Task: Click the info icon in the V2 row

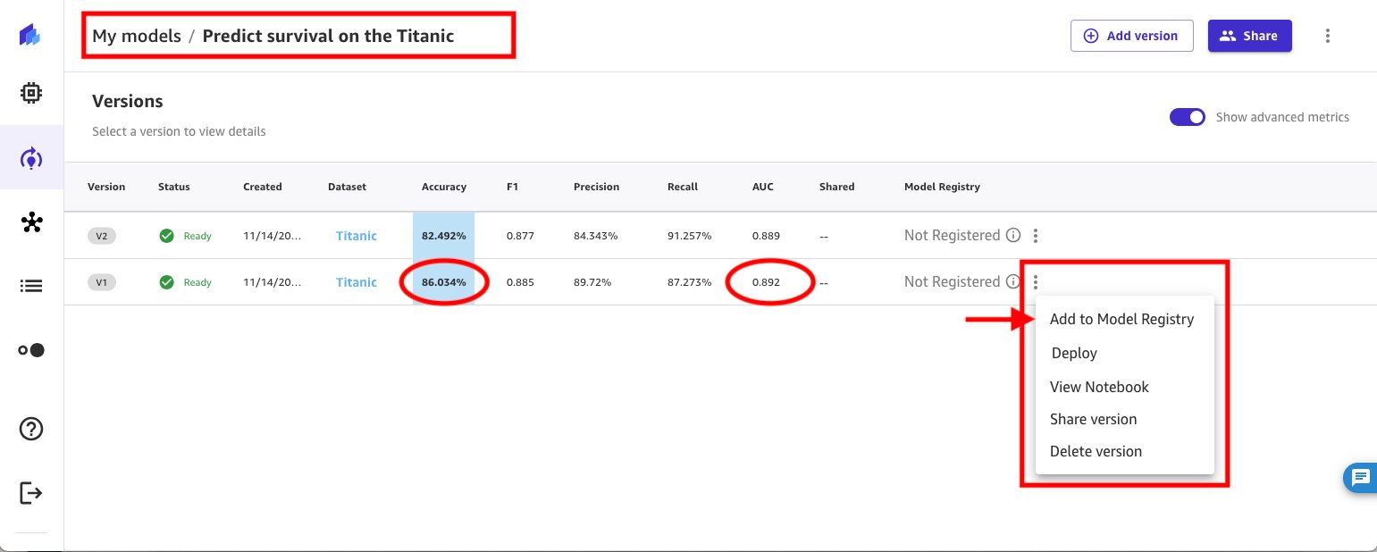Action: click(1013, 236)
